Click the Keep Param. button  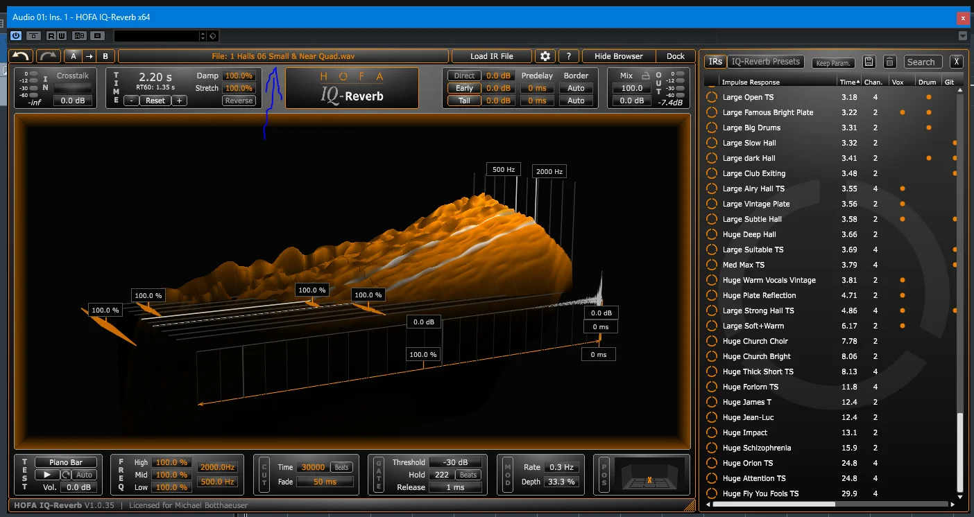coord(833,63)
